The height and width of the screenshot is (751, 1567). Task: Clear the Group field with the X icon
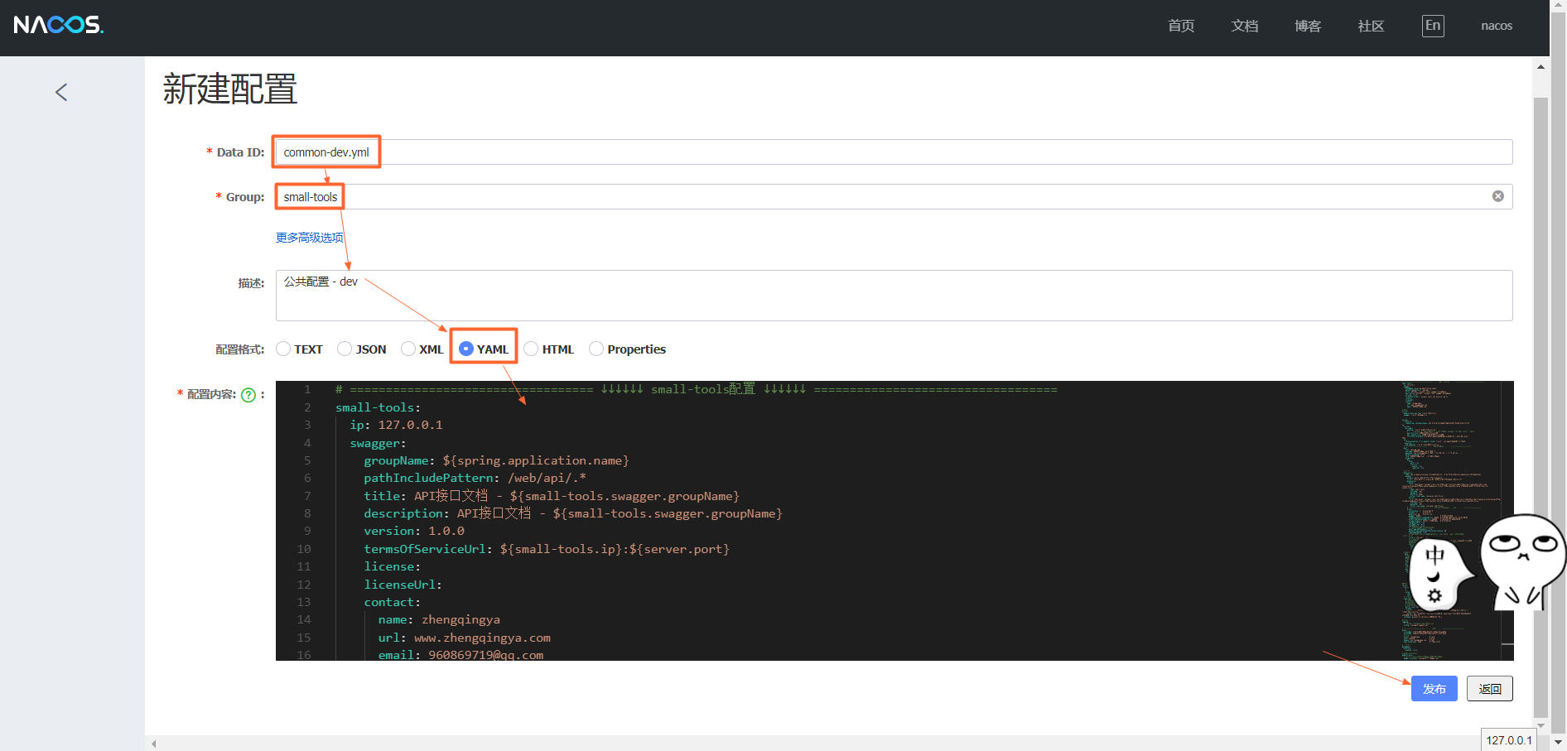[1498, 196]
